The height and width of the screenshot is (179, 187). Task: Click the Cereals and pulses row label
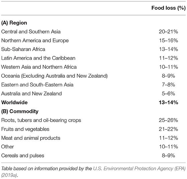coord(23,156)
